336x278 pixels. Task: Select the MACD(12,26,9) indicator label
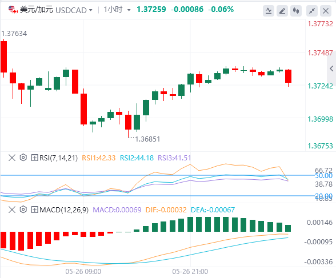click(x=64, y=209)
